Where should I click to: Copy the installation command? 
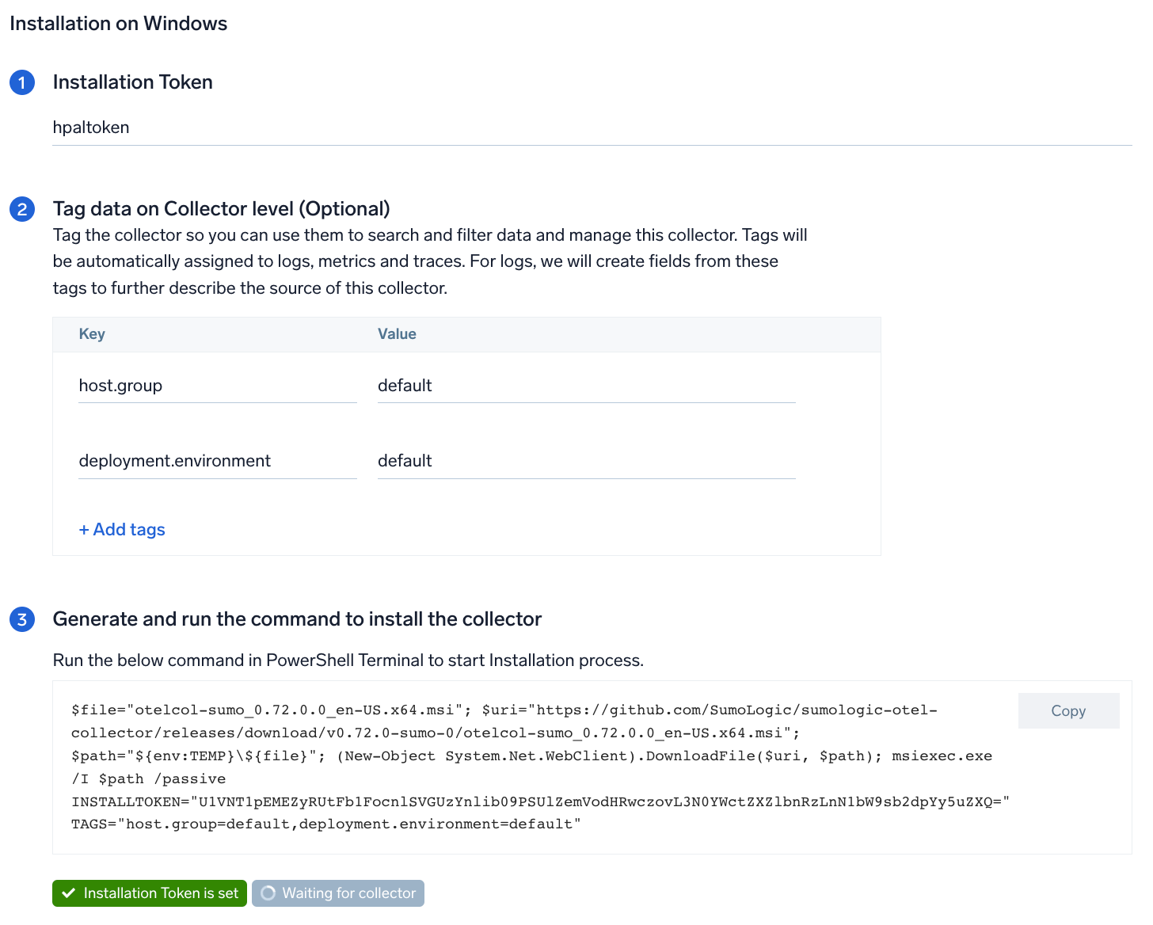tap(1068, 710)
